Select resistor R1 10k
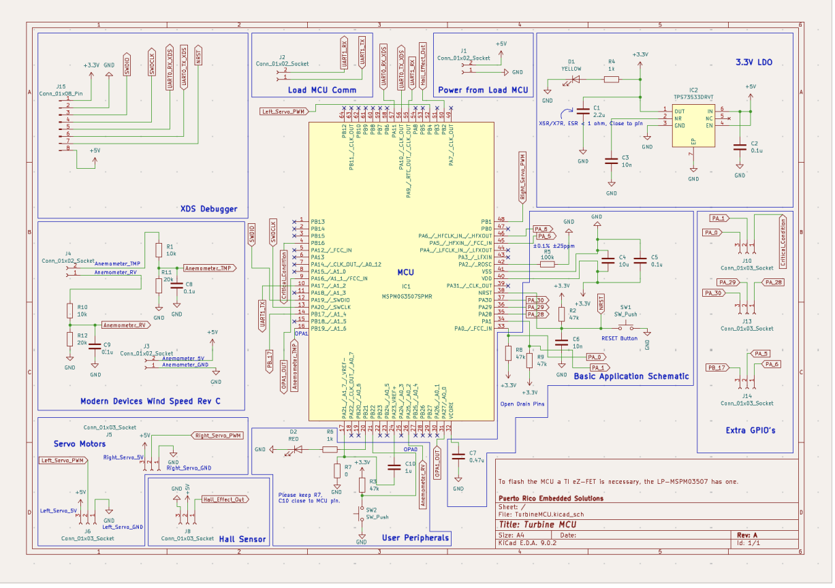The width and height of the screenshot is (835, 588). [x=159, y=250]
